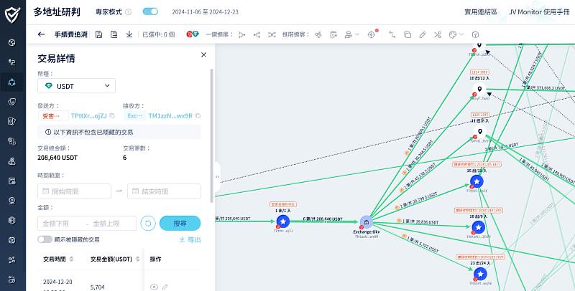Open the JV Monitor 使用手冊 link
The image size is (575, 291).
tap(539, 12)
